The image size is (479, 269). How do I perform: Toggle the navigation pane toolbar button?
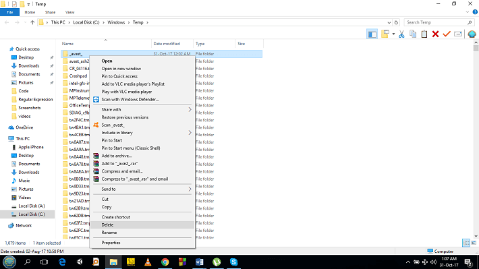pos(372,34)
